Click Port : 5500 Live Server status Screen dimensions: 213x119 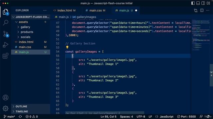coord(186,117)
